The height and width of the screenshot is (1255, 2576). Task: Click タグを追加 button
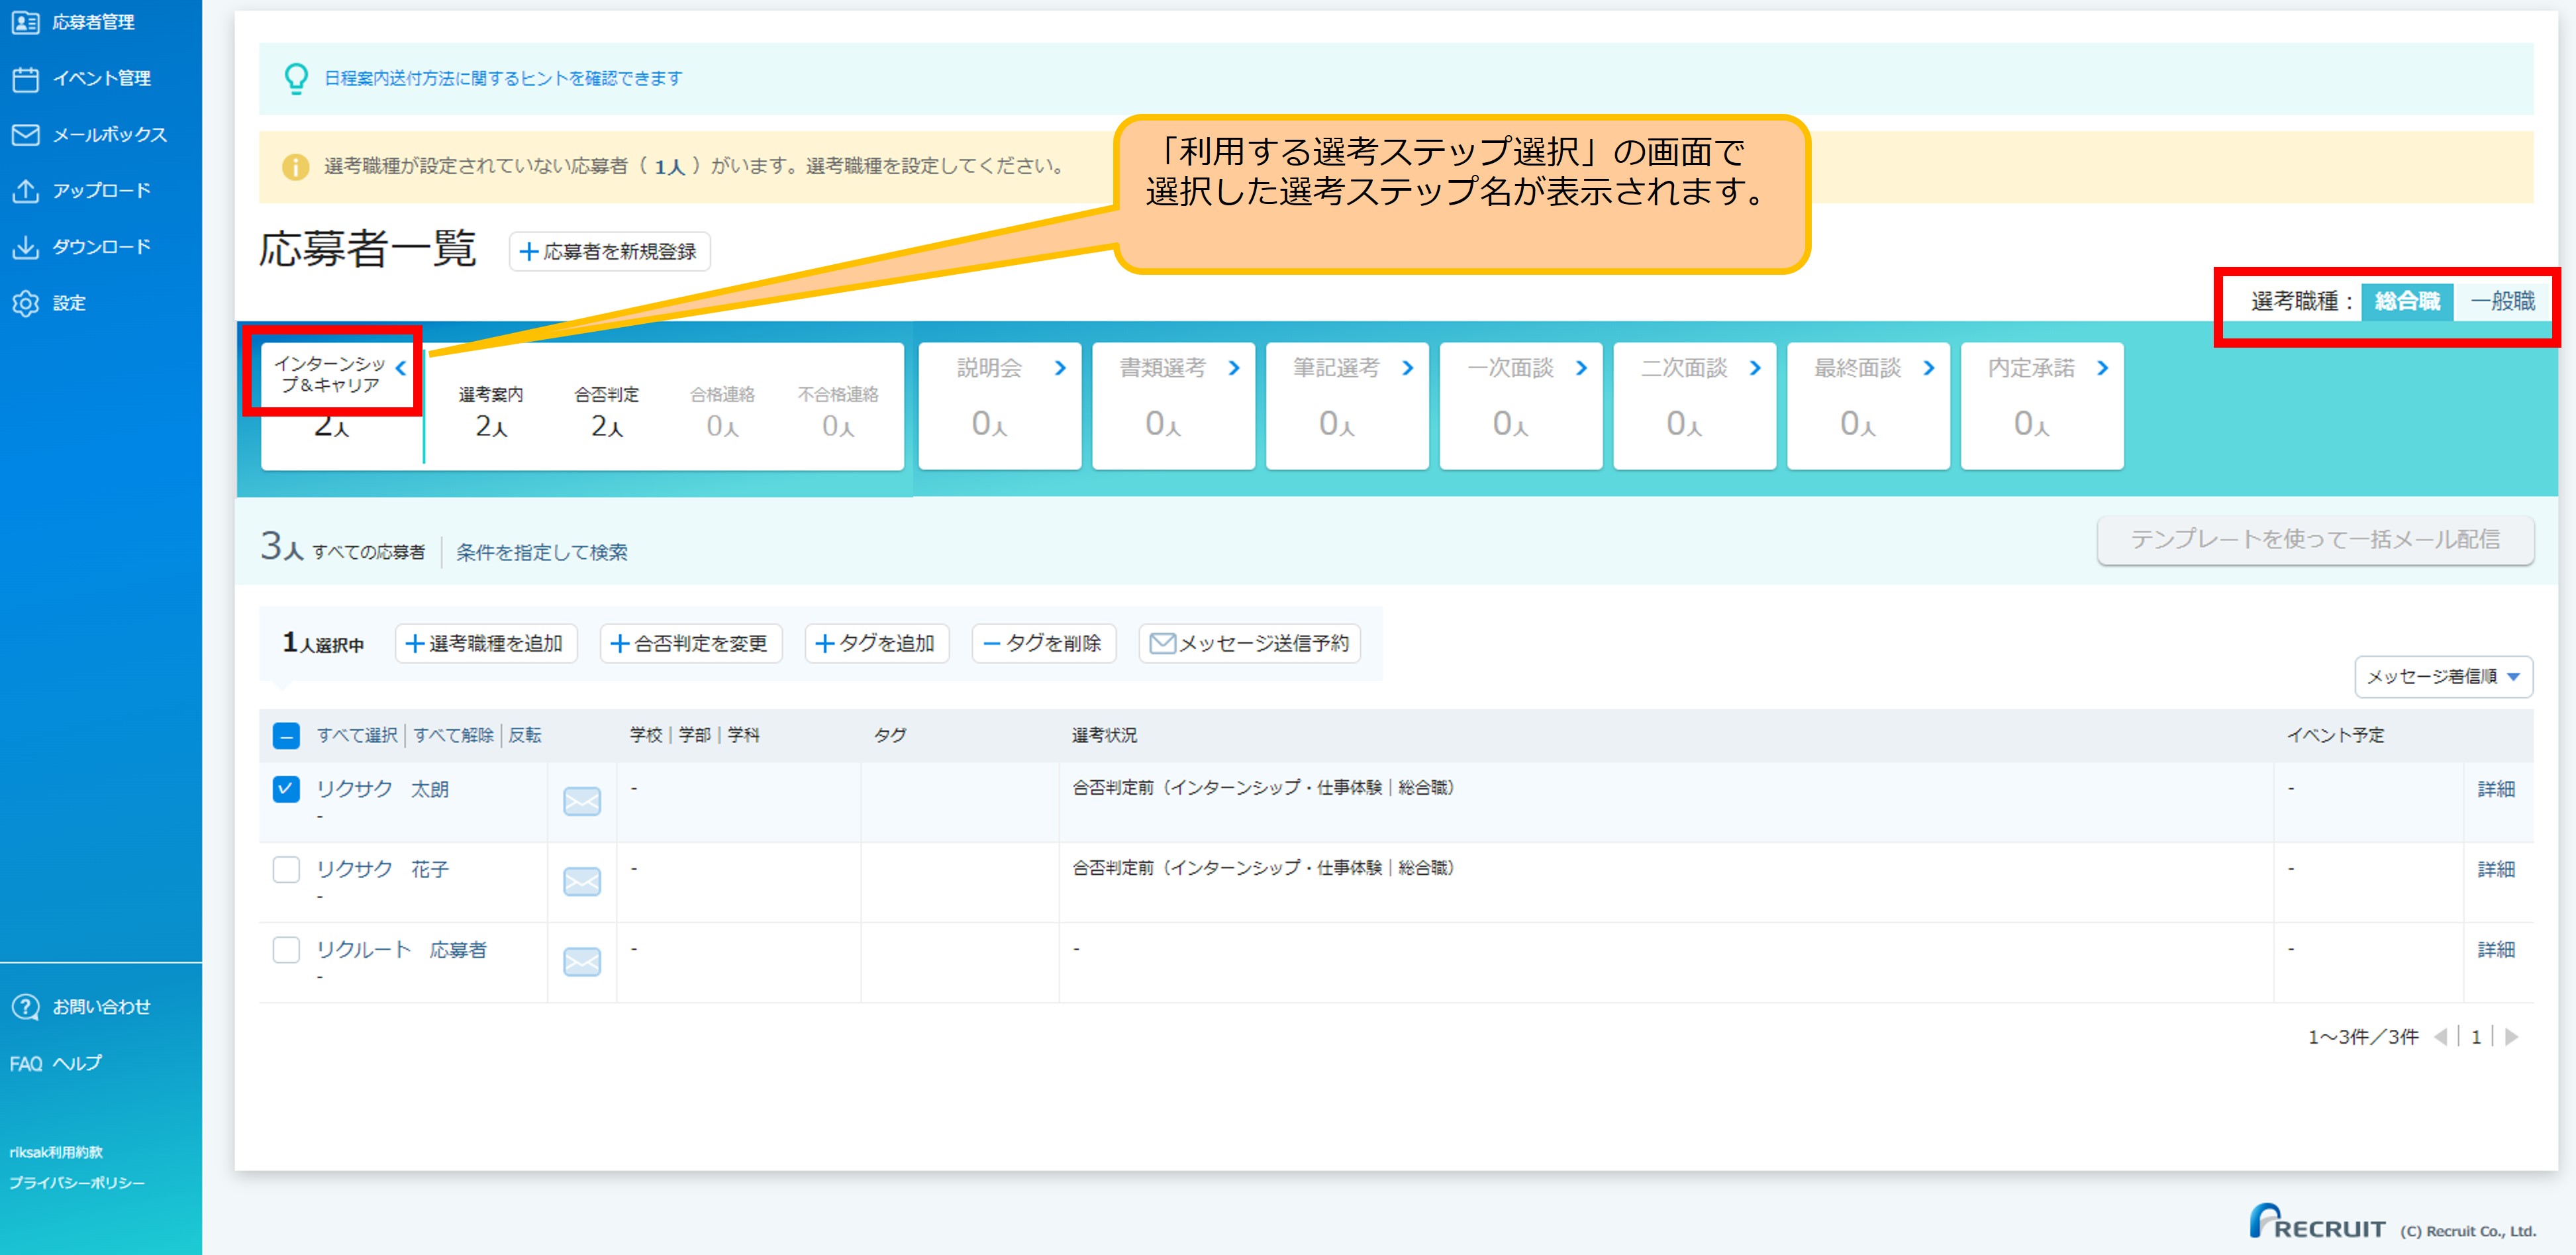[876, 643]
